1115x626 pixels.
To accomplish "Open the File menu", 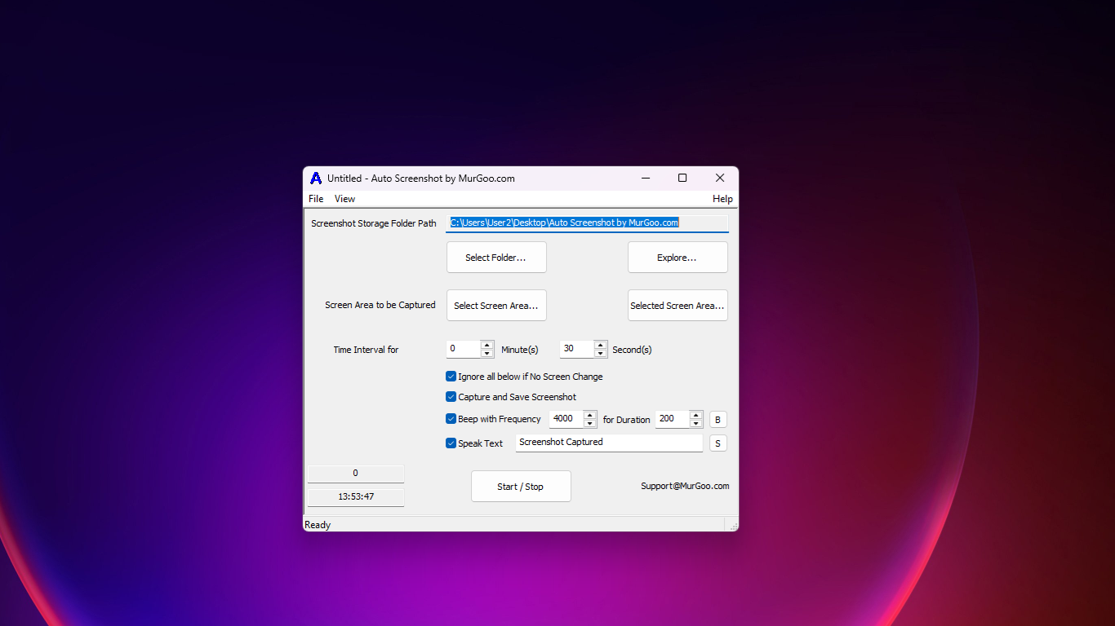I will point(315,198).
